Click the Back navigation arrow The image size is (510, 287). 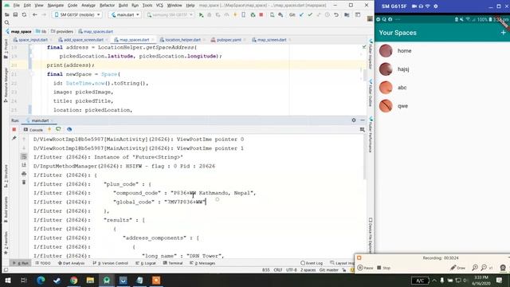coord(35,14)
